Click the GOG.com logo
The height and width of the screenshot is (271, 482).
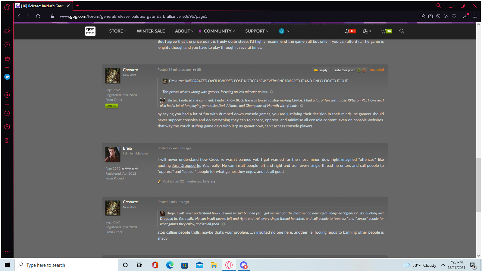click(x=90, y=31)
